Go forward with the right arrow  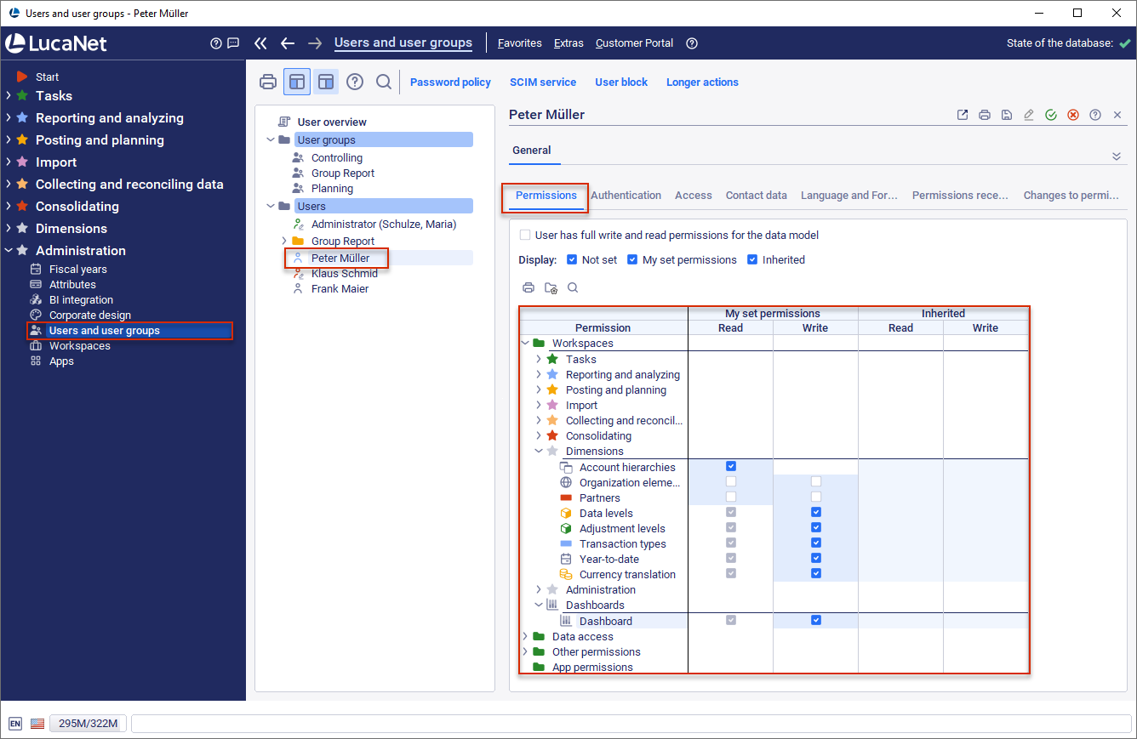[x=315, y=43]
